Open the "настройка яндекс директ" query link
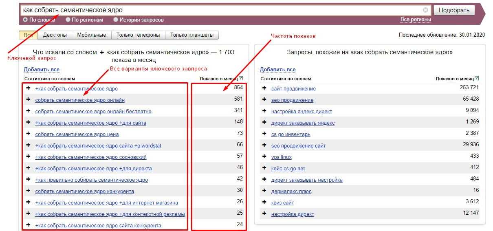This screenshot has width=493, height=231. 302,111
